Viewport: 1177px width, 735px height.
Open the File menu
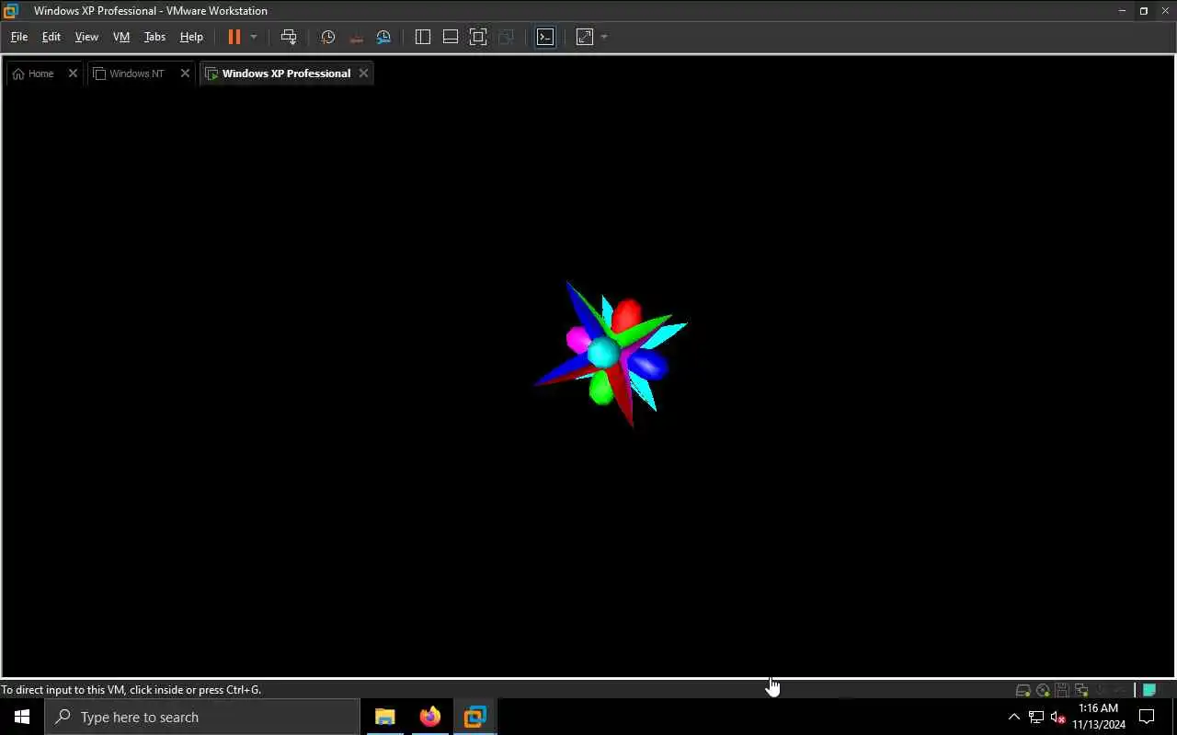click(x=19, y=37)
